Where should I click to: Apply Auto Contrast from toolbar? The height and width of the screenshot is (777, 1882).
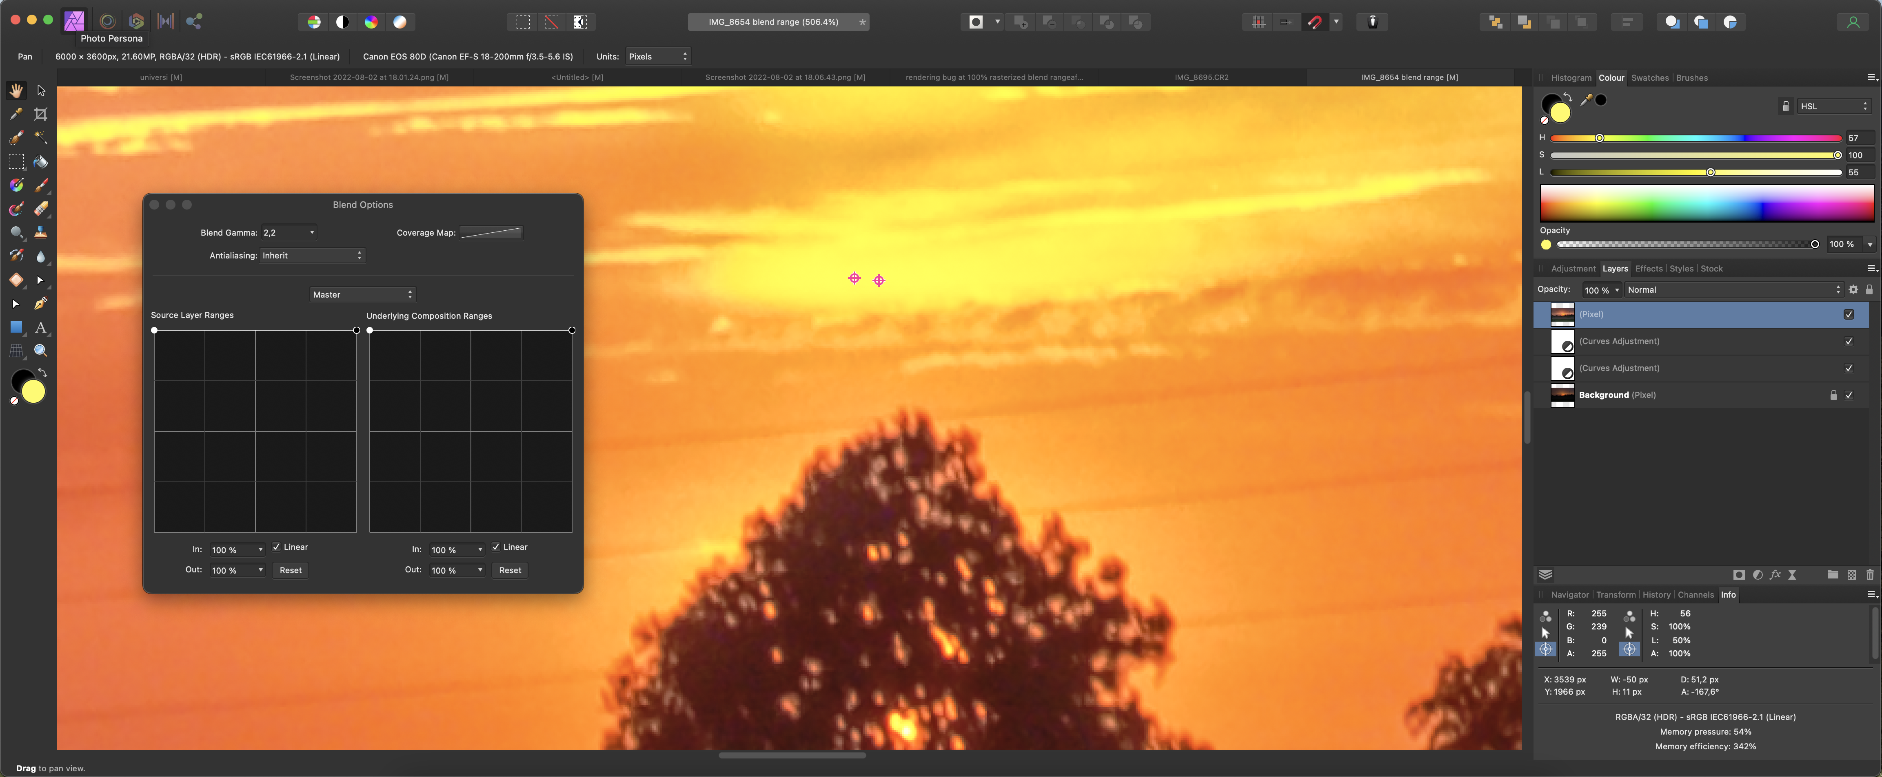(342, 22)
